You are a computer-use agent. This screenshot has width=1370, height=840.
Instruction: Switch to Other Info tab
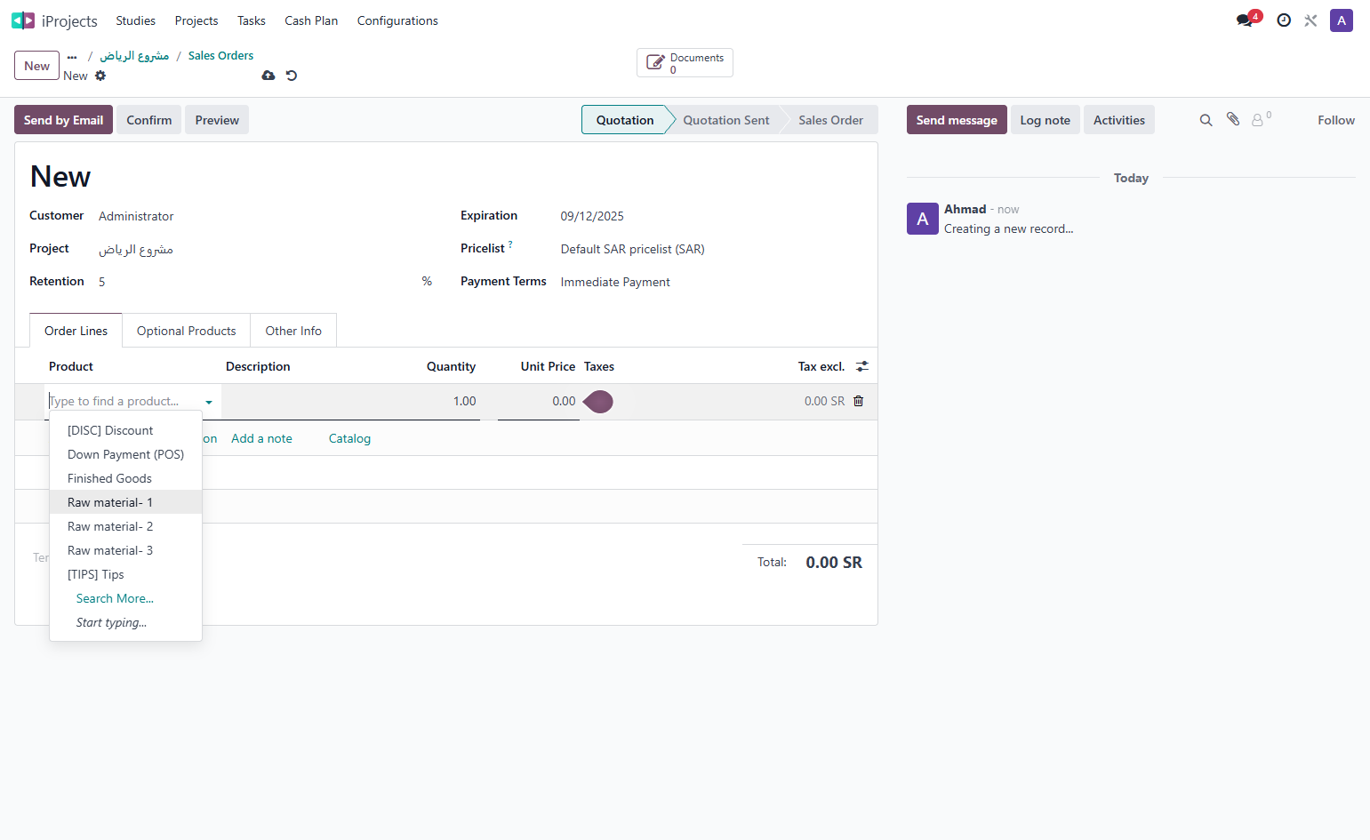coord(293,331)
